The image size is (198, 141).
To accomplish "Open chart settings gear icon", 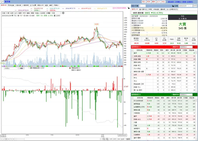I will (63, 13).
